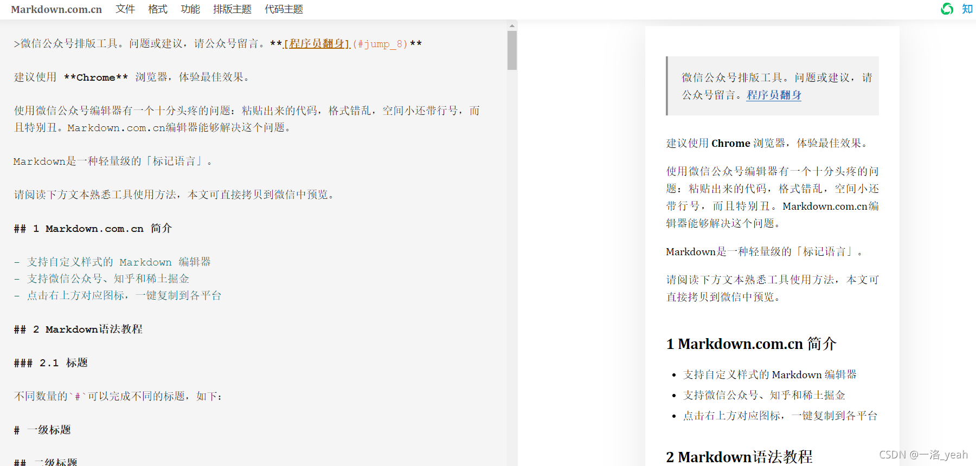Click 'Markdown是一种轻量级的「标记语言」' in editor
The width and height of the screenshot is (976, 466).
pos(112,161)
